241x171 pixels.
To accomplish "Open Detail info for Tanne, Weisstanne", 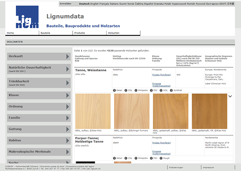I will point(118,90).
